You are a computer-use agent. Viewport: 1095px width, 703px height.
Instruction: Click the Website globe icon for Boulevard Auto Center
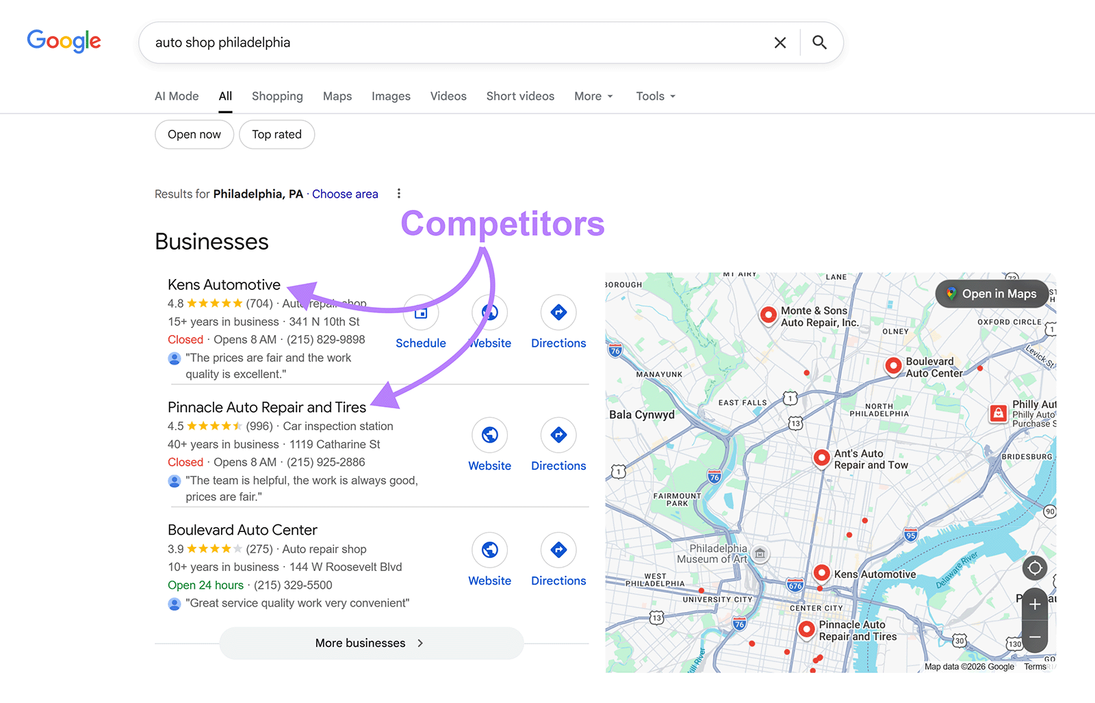point(489,550)
